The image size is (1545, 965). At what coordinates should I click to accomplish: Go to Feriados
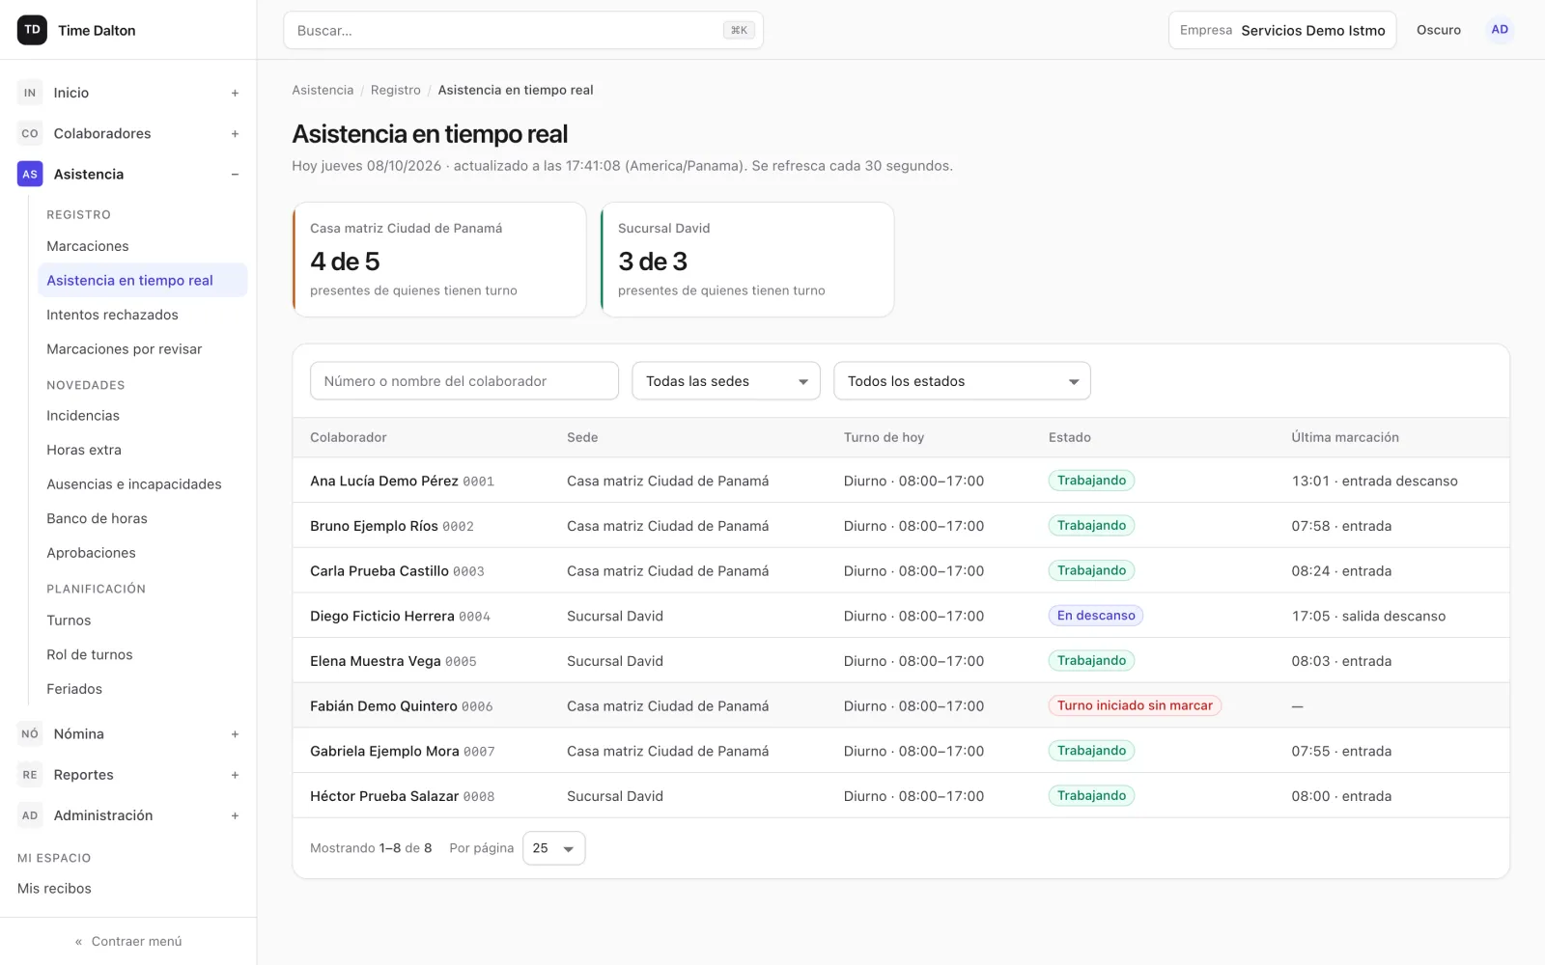74,689
